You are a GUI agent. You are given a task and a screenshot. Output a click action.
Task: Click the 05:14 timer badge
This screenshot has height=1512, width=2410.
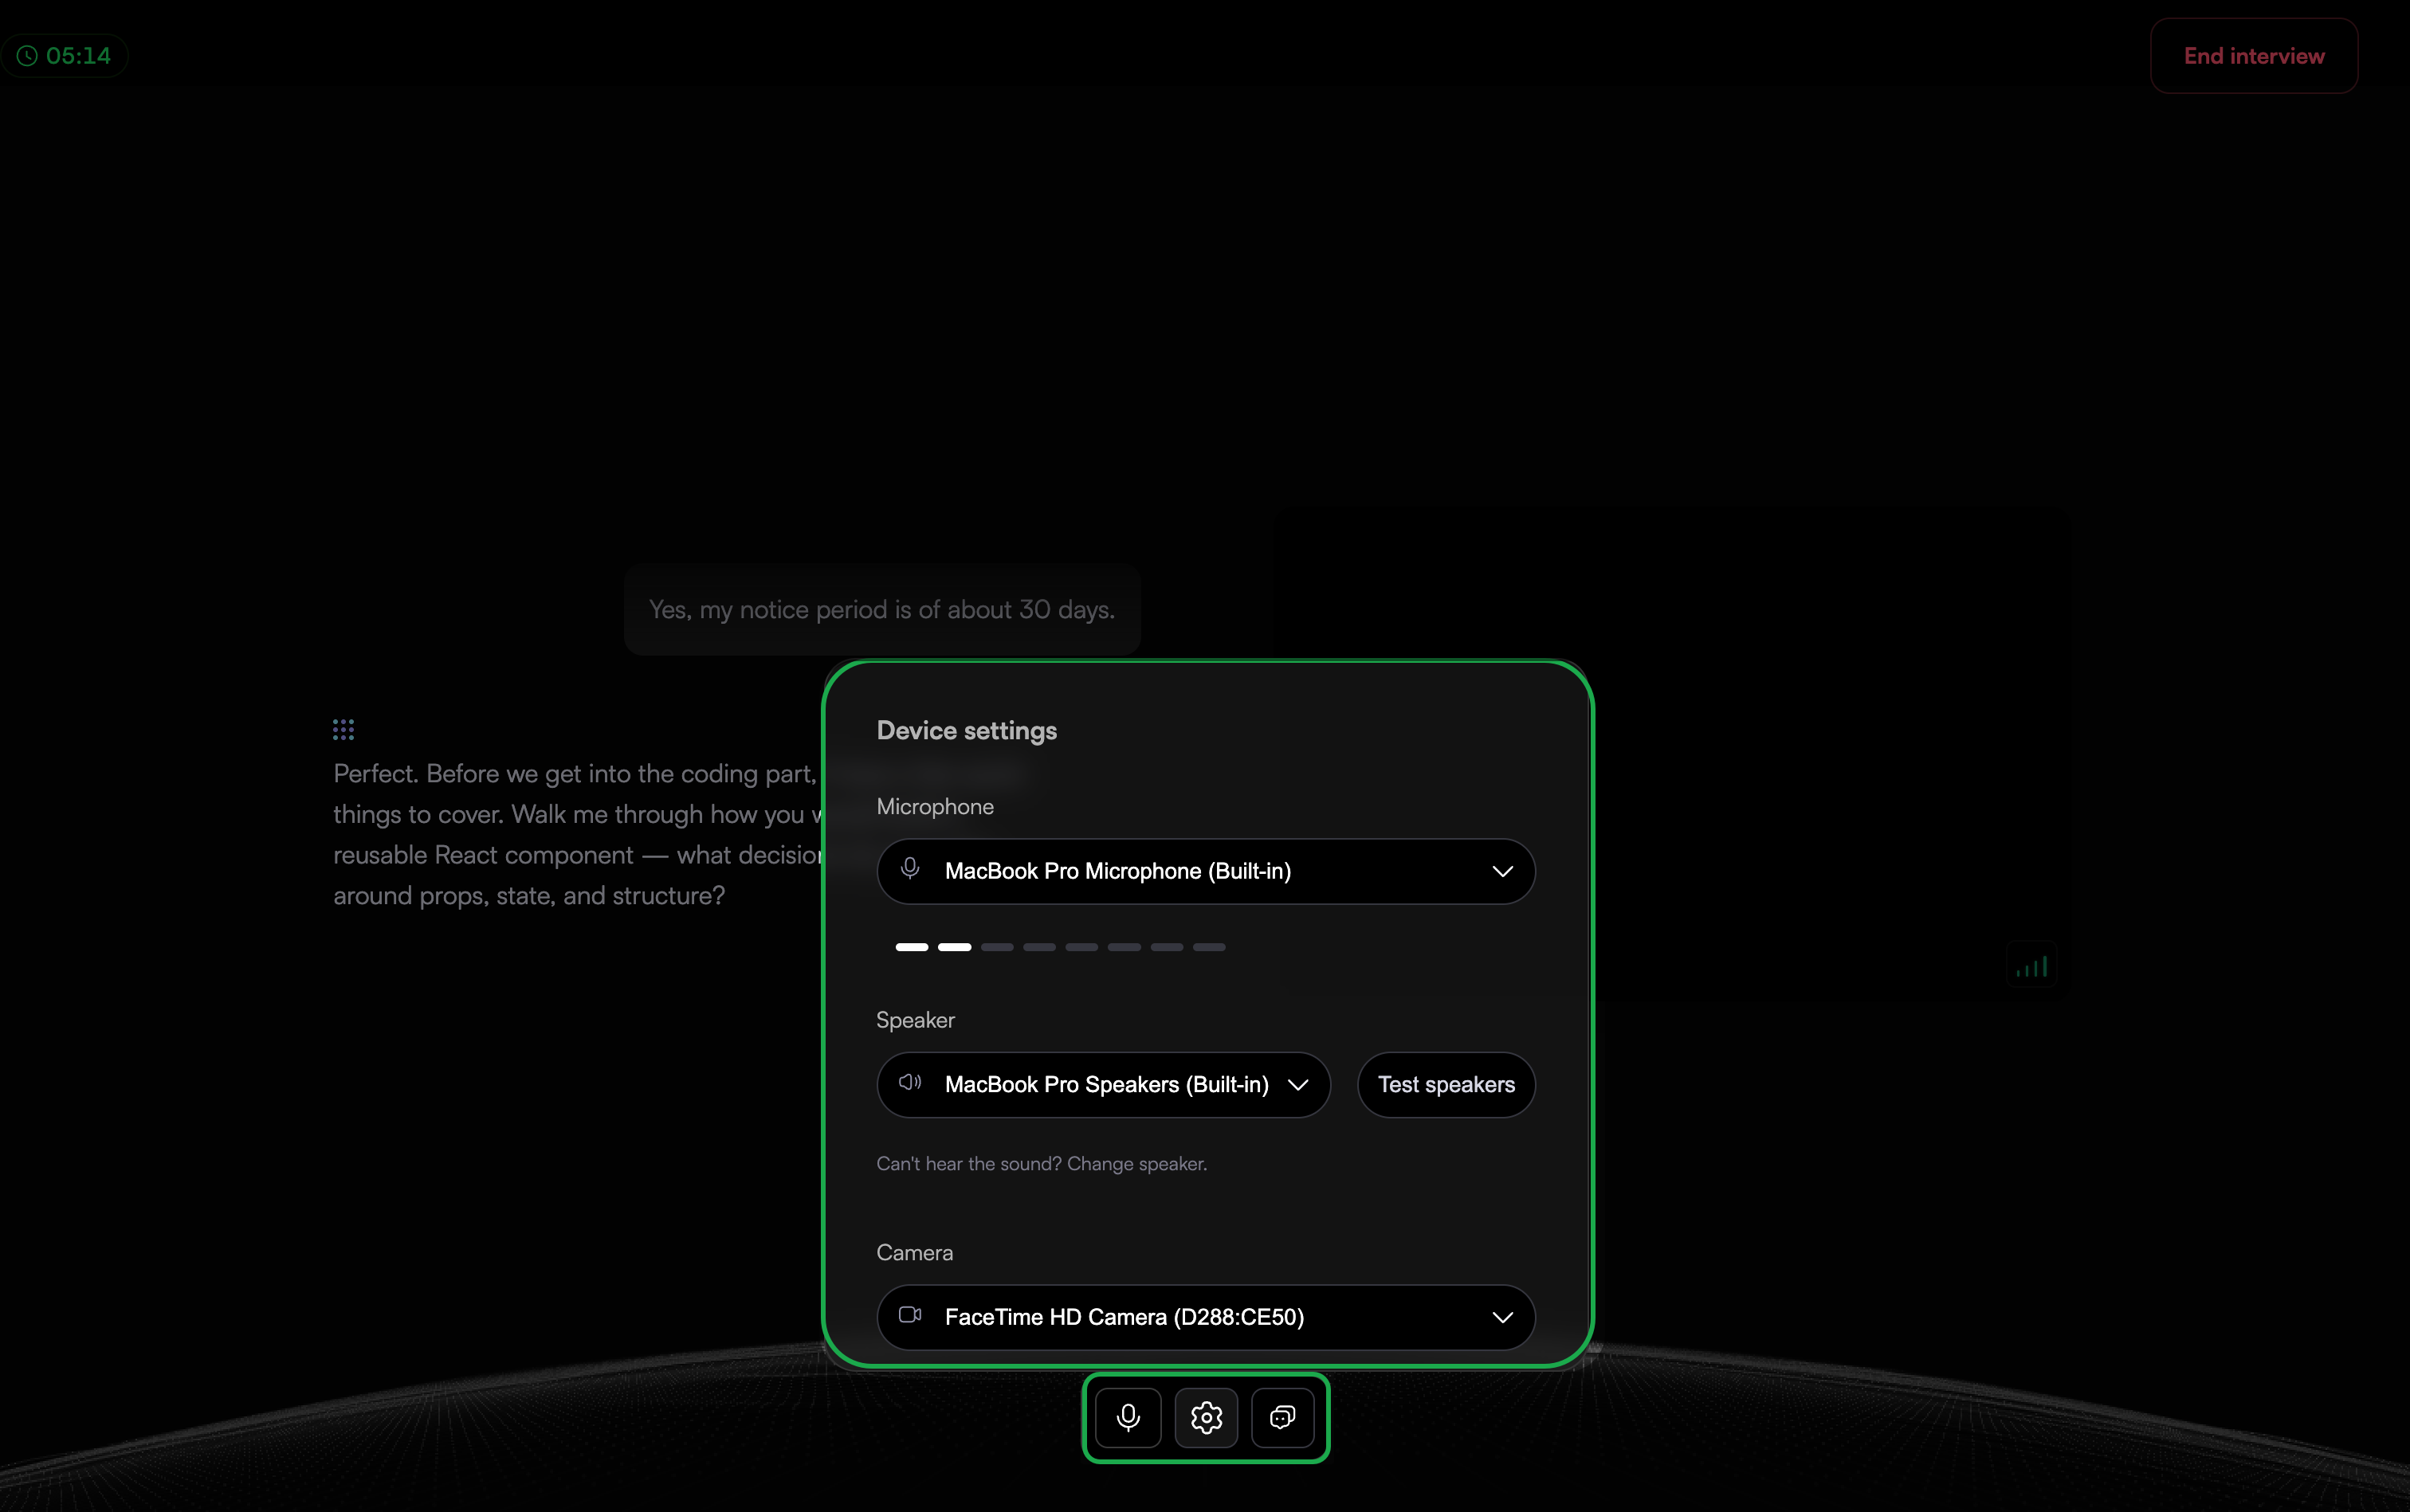pos(64,56)
